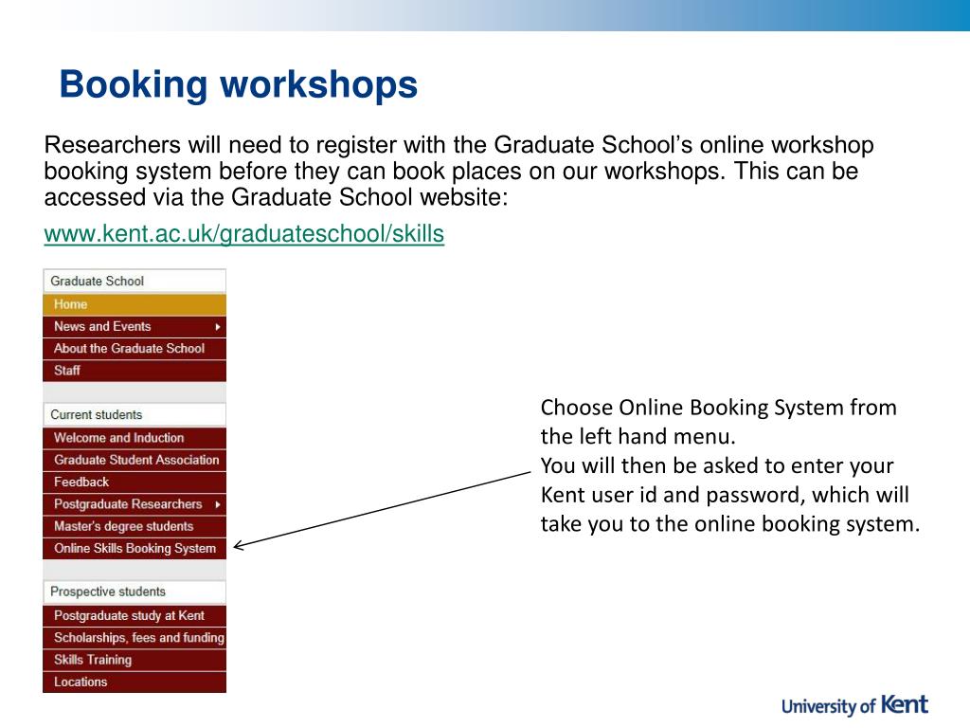970x728 pixels.
Task: Open Postgraduate study at Kent
Action: 135,616
